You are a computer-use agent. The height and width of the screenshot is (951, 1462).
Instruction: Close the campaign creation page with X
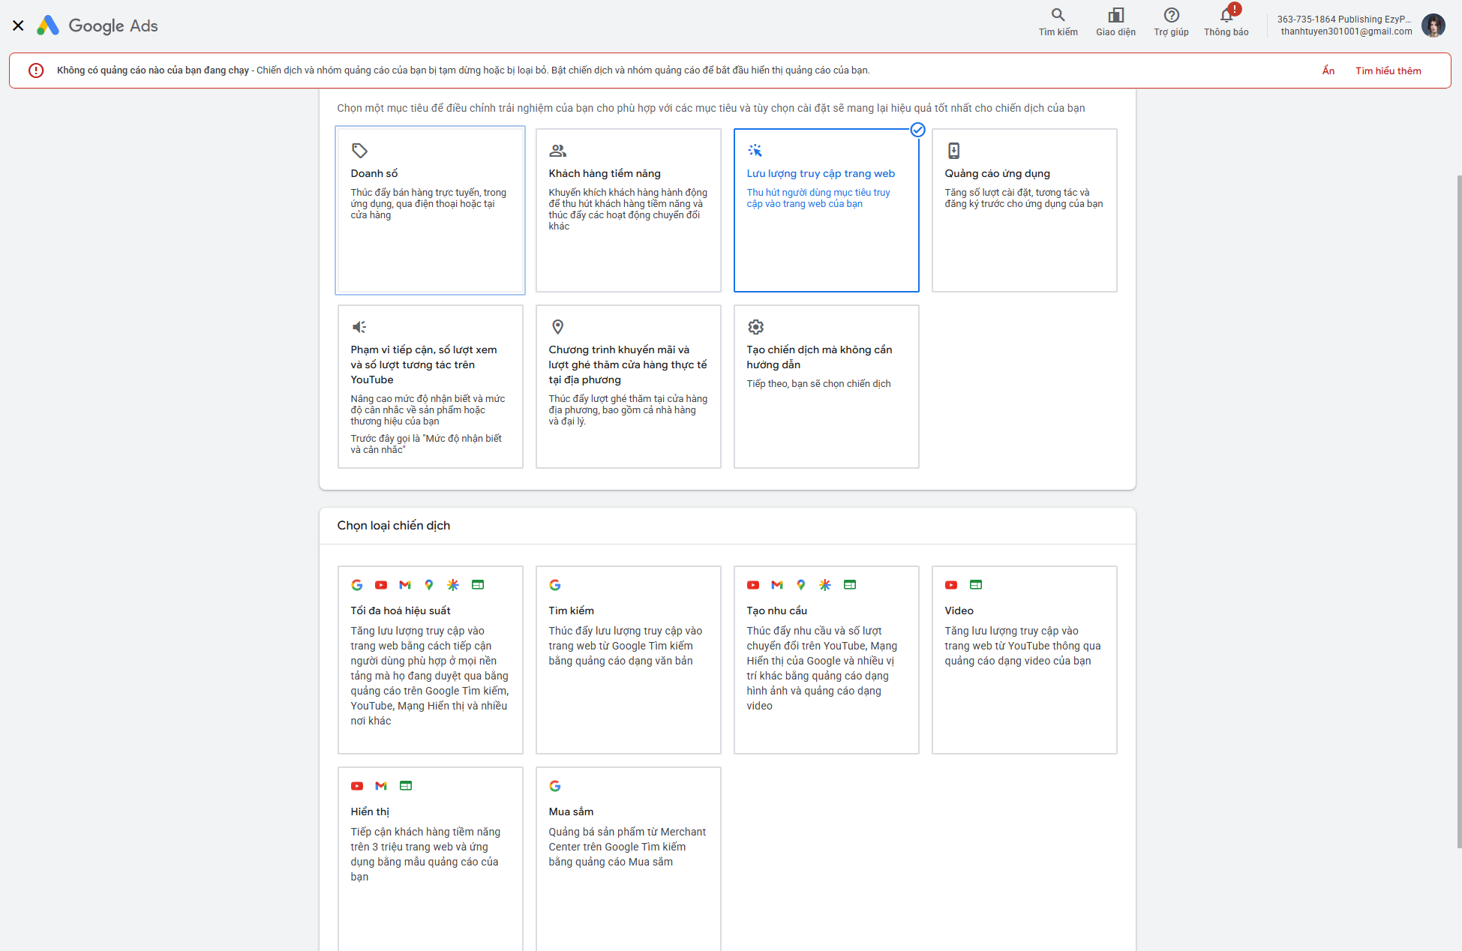[x=18, y=25]
